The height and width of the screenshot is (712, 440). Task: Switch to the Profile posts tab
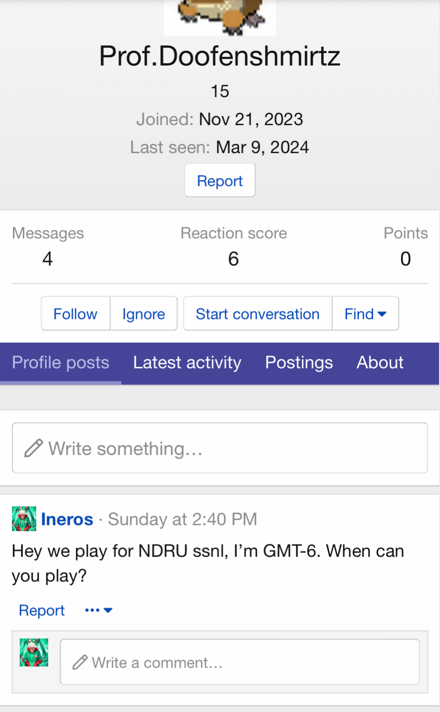pos(60,363)
